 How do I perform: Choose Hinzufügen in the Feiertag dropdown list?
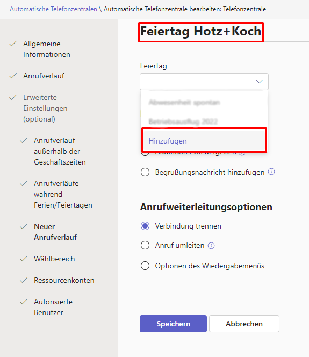(x=204, y=141)
